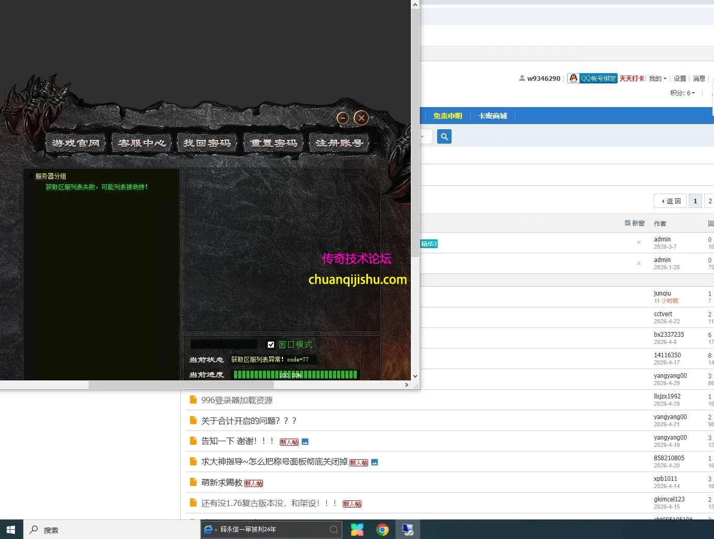Toggle the 窗口模式 windowed mode checkbox
The image size is (714, 539).
(x=271, y=344)
